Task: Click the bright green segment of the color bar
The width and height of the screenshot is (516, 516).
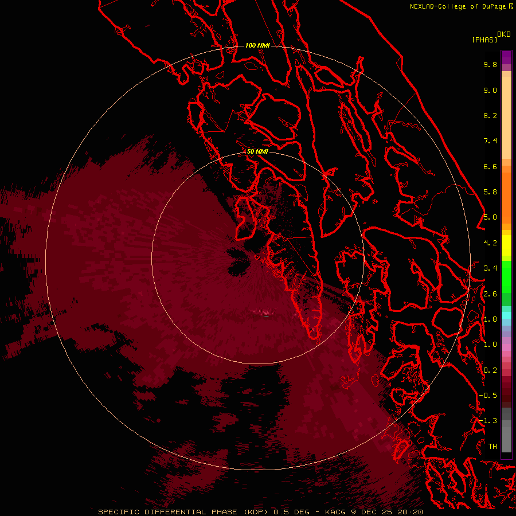Action: pyautogui.click(x=506, y=276)
